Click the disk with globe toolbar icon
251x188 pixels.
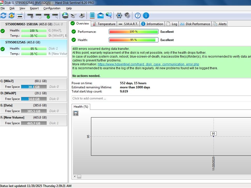(65, 15)
